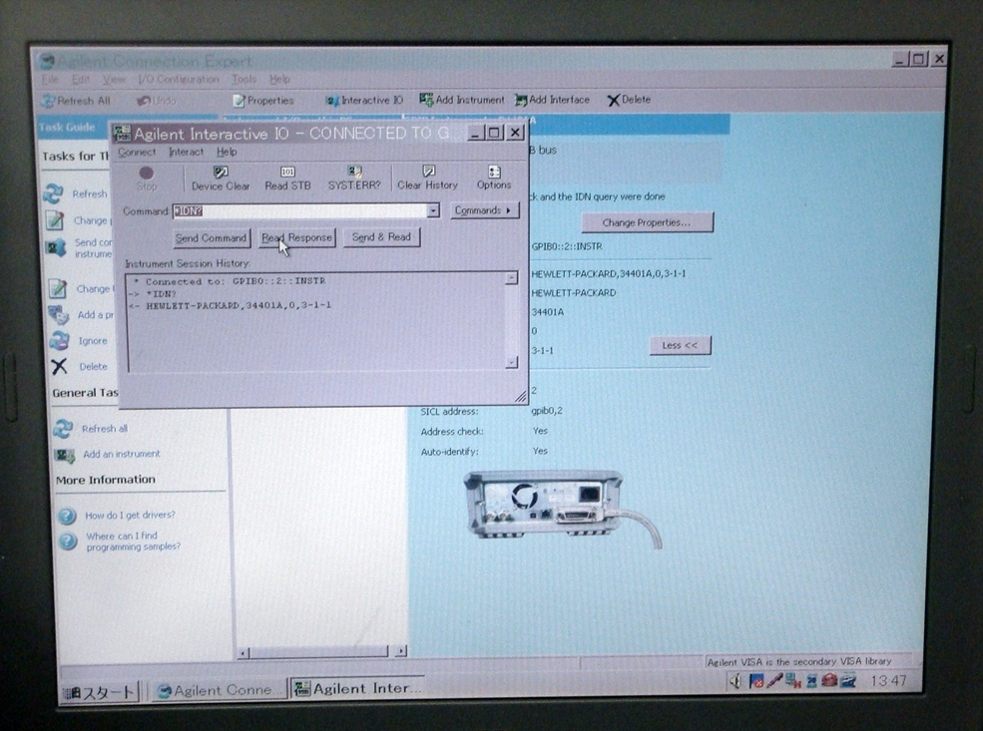Click the Undo toolbar button

[x=157, y=100]
